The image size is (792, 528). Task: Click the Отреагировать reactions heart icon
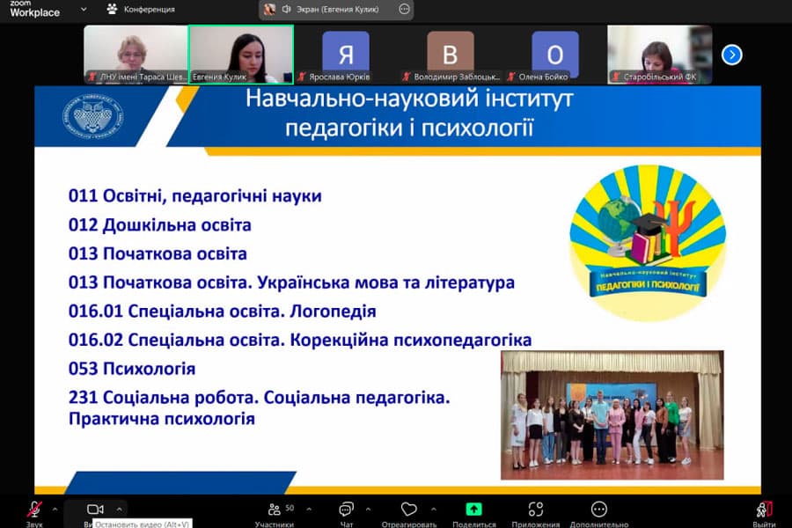click(408, 509)
